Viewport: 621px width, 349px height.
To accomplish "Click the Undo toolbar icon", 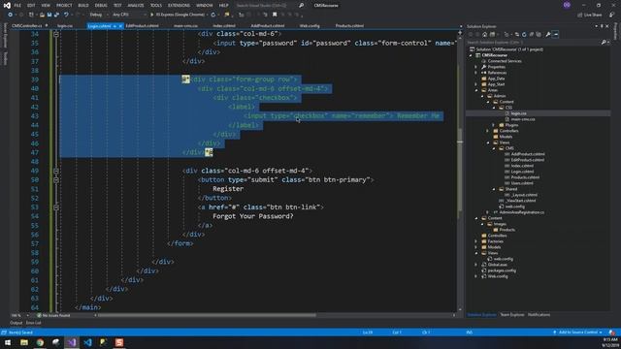I will 66,15.
